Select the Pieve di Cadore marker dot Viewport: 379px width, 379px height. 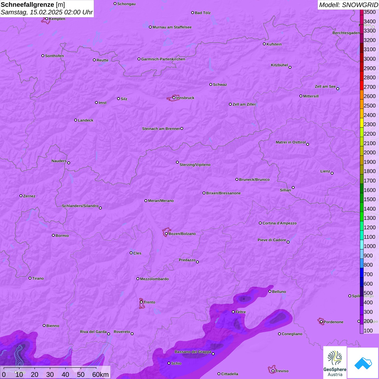click(x=288, y=242)
